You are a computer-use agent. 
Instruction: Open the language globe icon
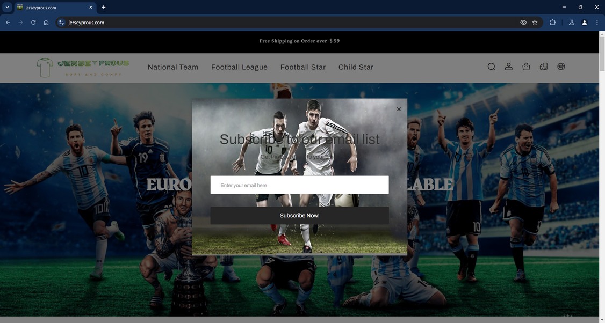(561, 67)
